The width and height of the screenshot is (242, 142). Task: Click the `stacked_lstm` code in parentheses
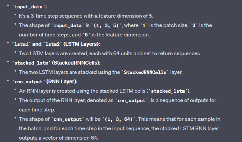tap(168, 91)
